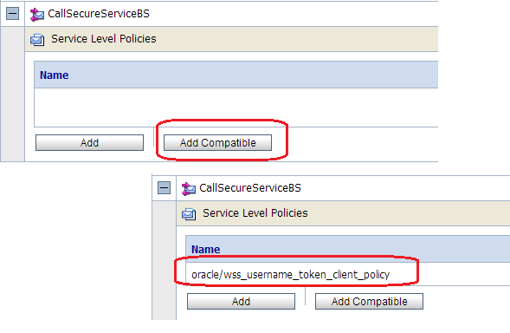
Task: Click Add Compatible in the upper empty policies panel
Action: click(217, 143)
